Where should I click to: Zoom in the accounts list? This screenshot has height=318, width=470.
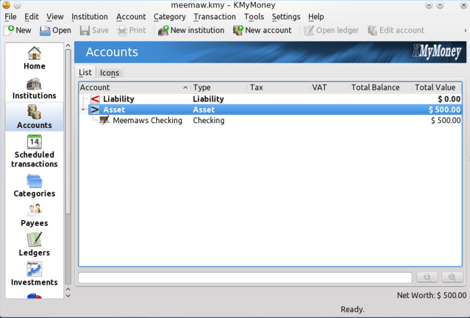pyautogui.click(x=452, y=277)
